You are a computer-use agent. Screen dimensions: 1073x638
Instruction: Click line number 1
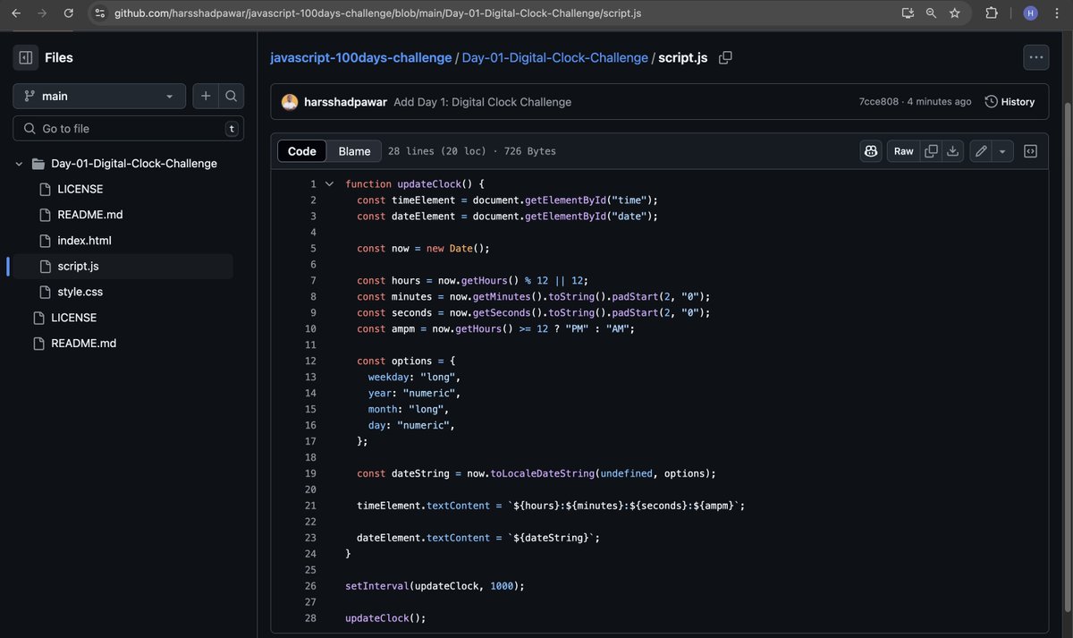pyautogui.click(x=313, y=184)
